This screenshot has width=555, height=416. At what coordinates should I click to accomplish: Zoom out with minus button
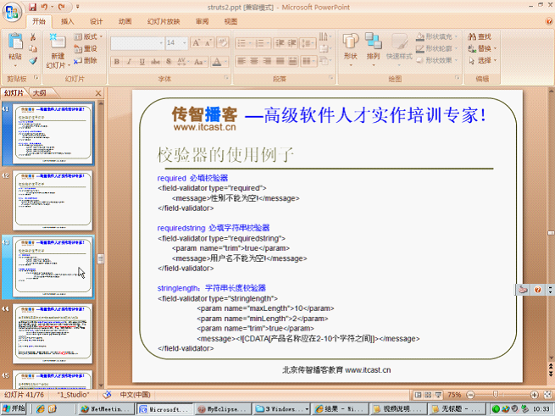point(470,395)
